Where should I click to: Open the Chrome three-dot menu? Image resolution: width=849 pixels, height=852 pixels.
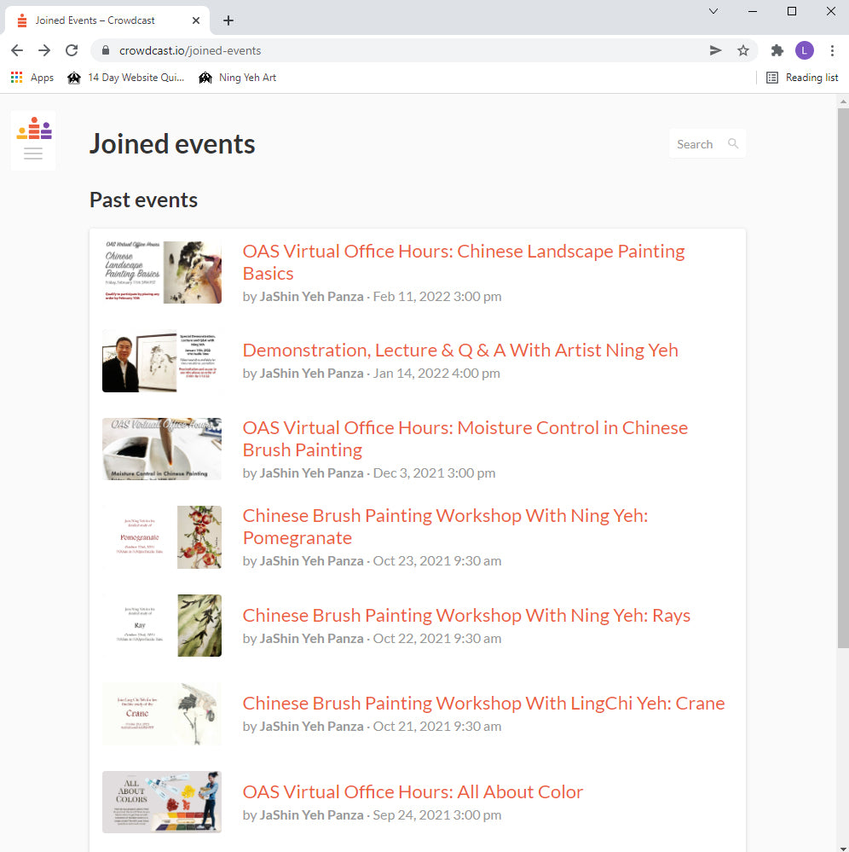(832, 50)
